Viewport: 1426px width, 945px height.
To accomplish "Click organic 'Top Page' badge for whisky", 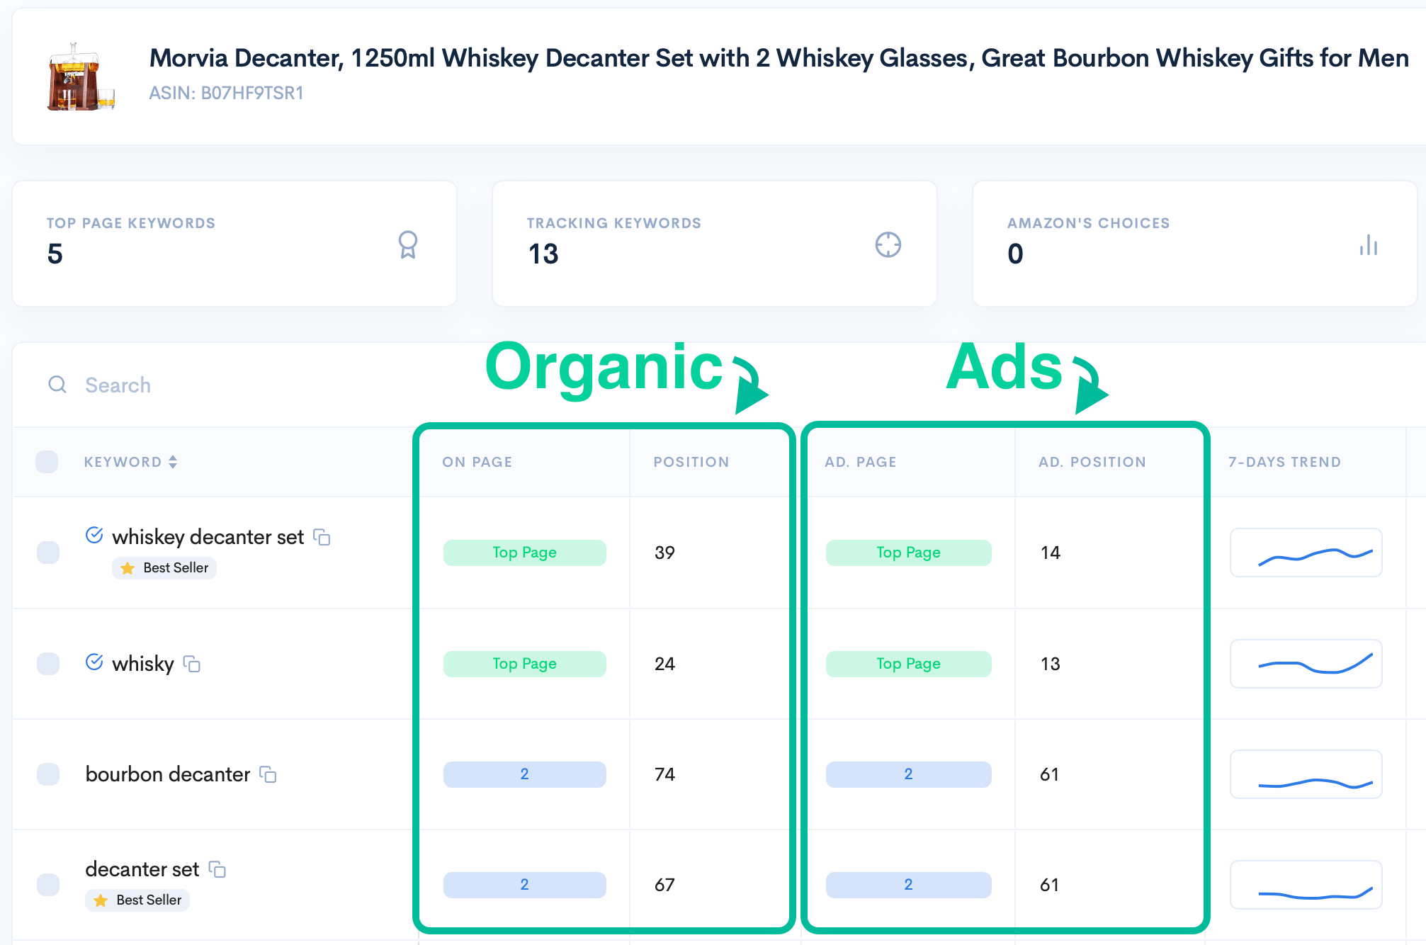I will (524, 664).
